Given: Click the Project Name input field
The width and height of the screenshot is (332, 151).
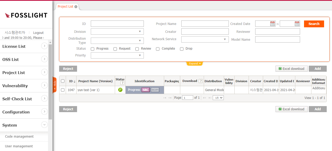Looking at the screenshot, I should [x=205, y=24].
